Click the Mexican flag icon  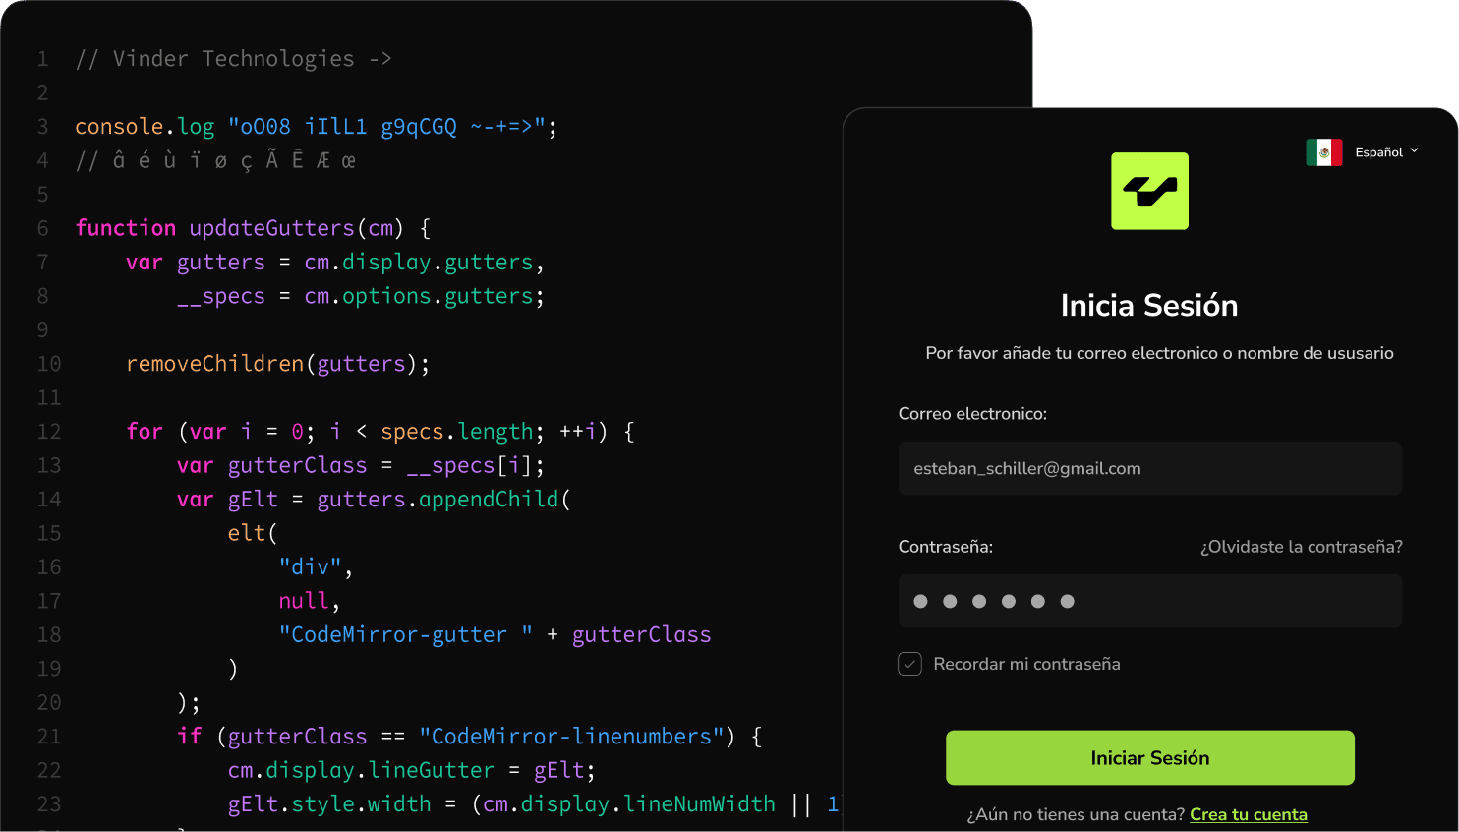tap(1323, 152)
